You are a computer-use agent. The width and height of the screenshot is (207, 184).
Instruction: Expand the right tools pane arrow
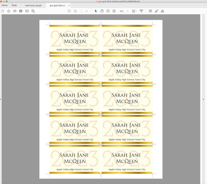coord(203,99)
